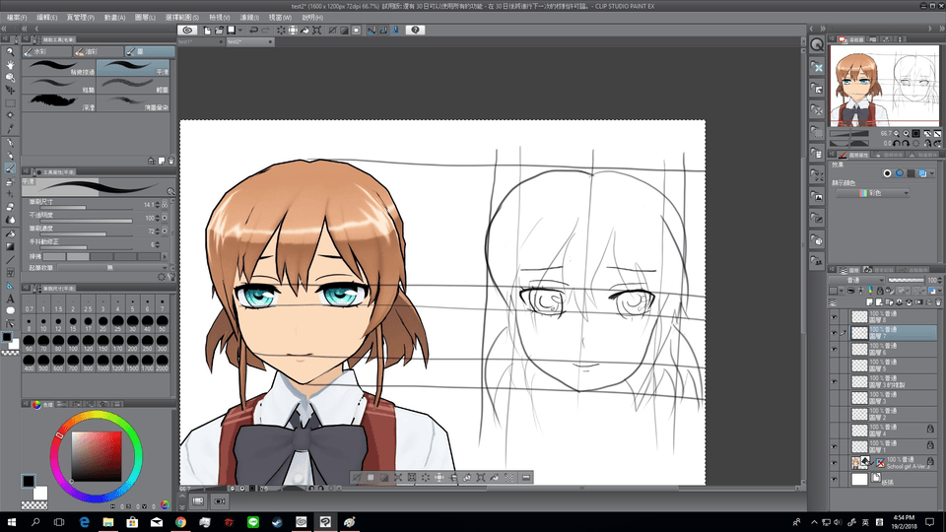Toggle visibility of 圖層 6
946x532 pixels.
click(x=835, y=350)
